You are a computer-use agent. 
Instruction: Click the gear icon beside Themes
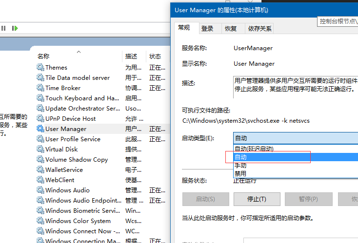(40, 68)
